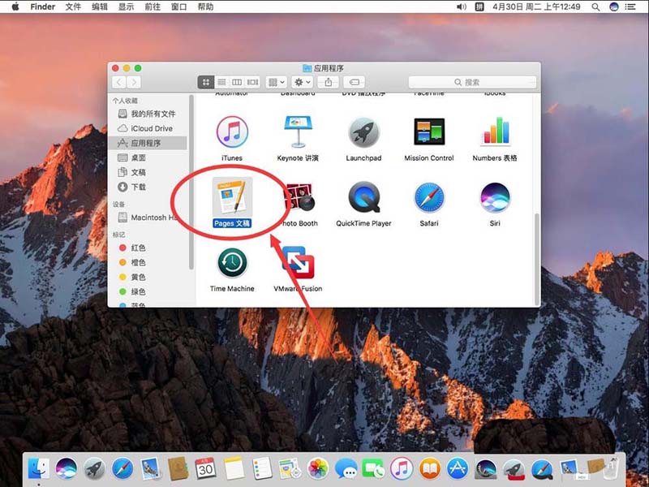649x487 pixels.
Task: Open the Trash in the Dock
Action: coord(611,469)
